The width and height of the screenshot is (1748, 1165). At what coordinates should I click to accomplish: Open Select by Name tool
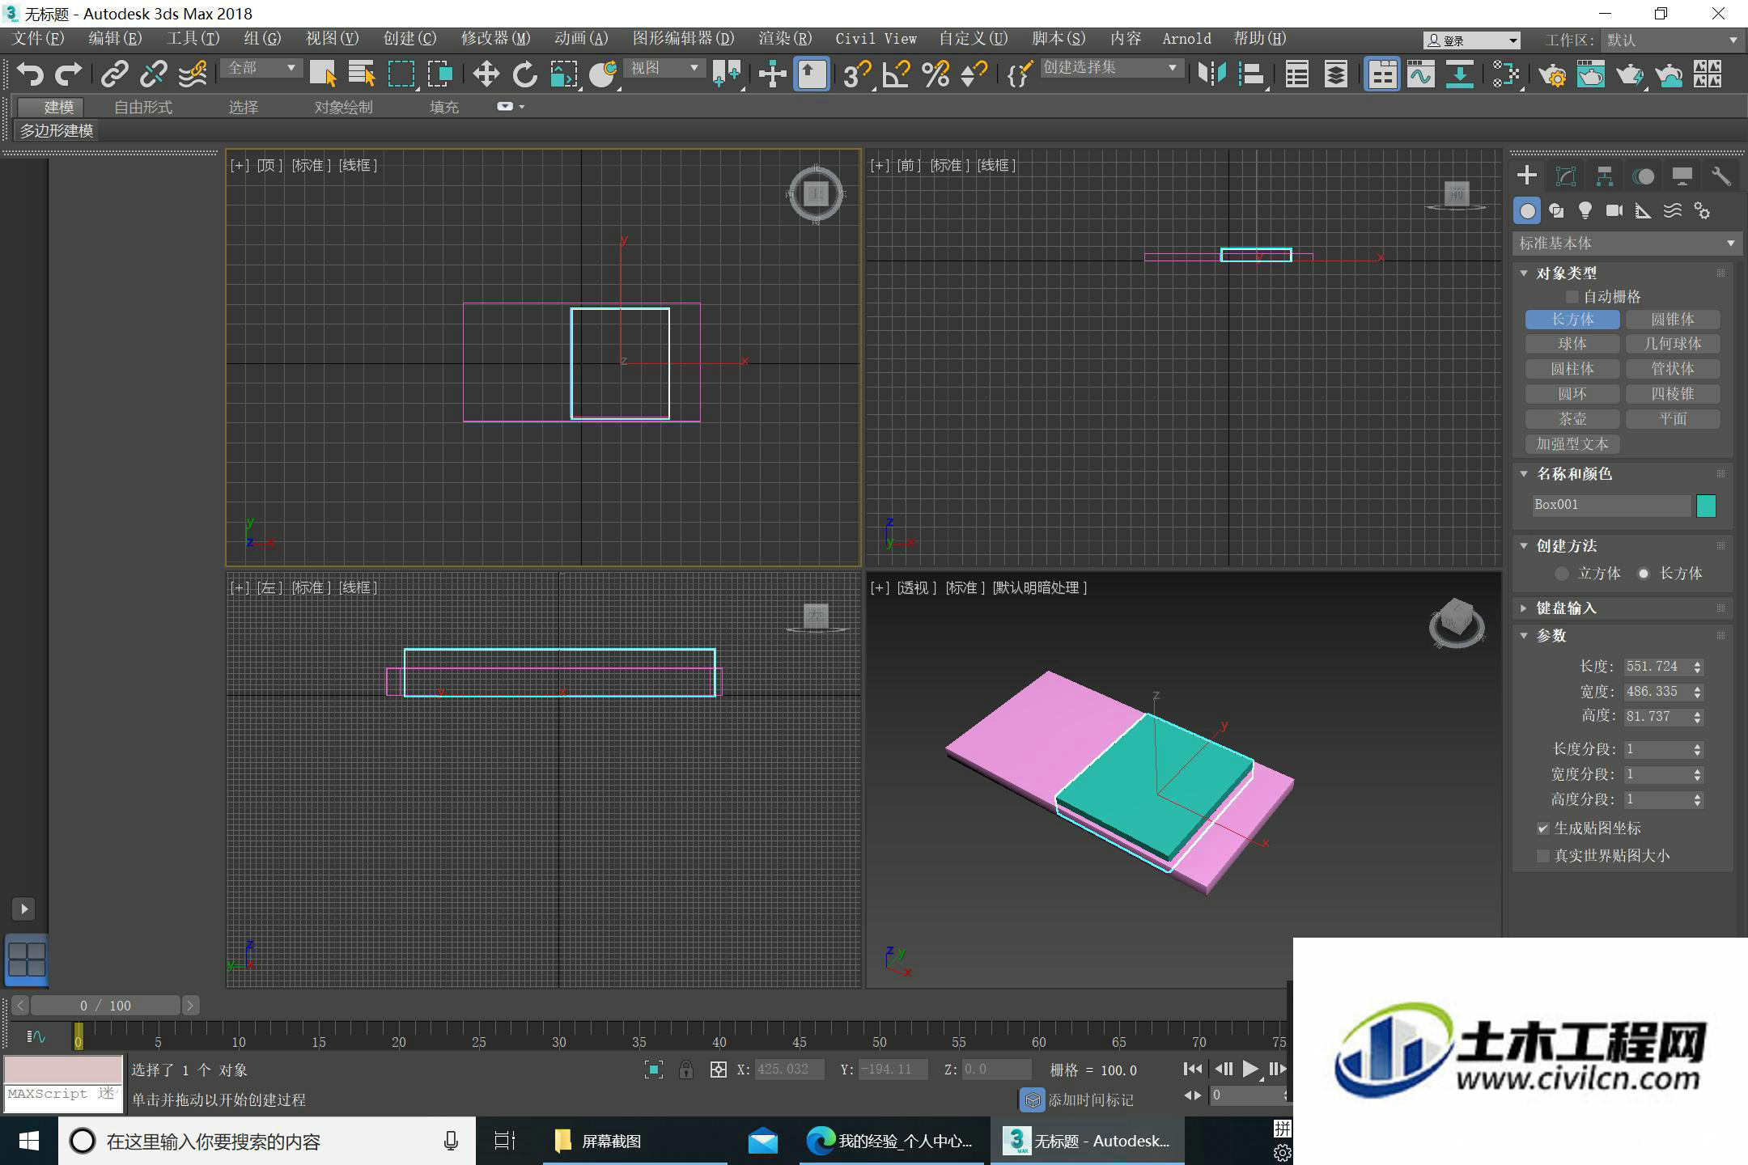coord(361,74)
